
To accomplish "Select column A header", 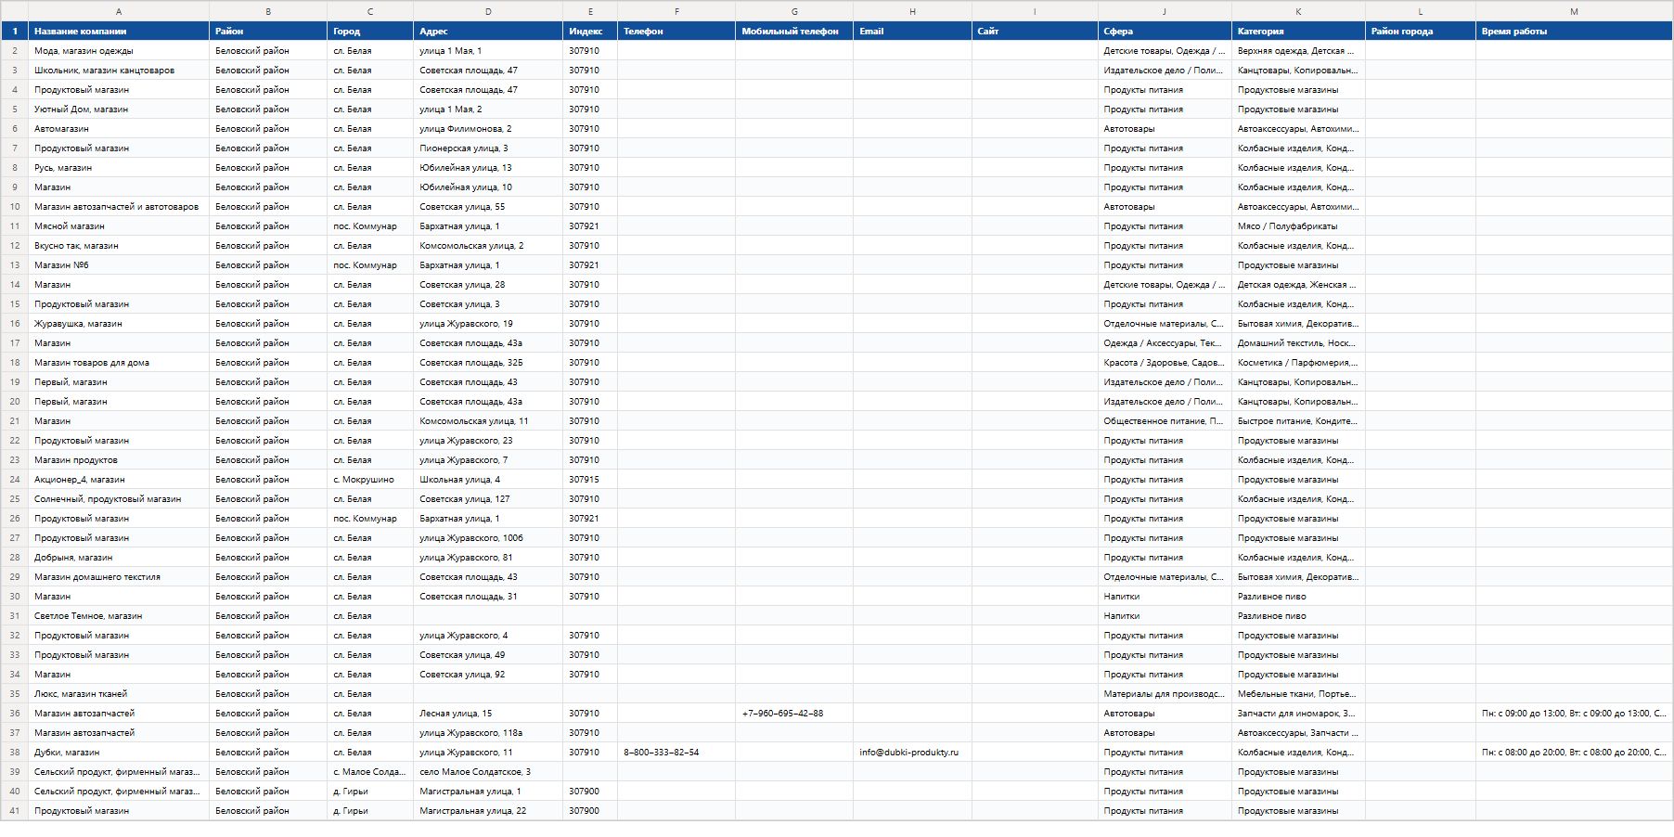I will point(119,11).
